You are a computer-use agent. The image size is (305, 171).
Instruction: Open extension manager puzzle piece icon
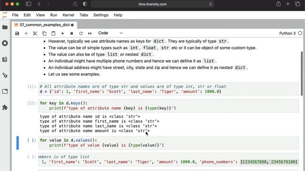coord(5,107)
